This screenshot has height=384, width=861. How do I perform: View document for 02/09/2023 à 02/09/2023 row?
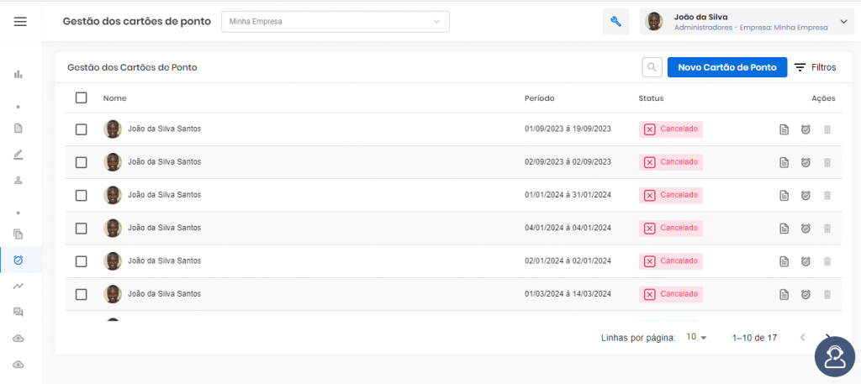[784, 162]
